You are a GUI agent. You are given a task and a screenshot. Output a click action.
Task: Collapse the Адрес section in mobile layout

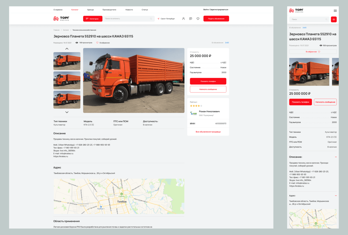pyautogui.click(x=336, y=196)
